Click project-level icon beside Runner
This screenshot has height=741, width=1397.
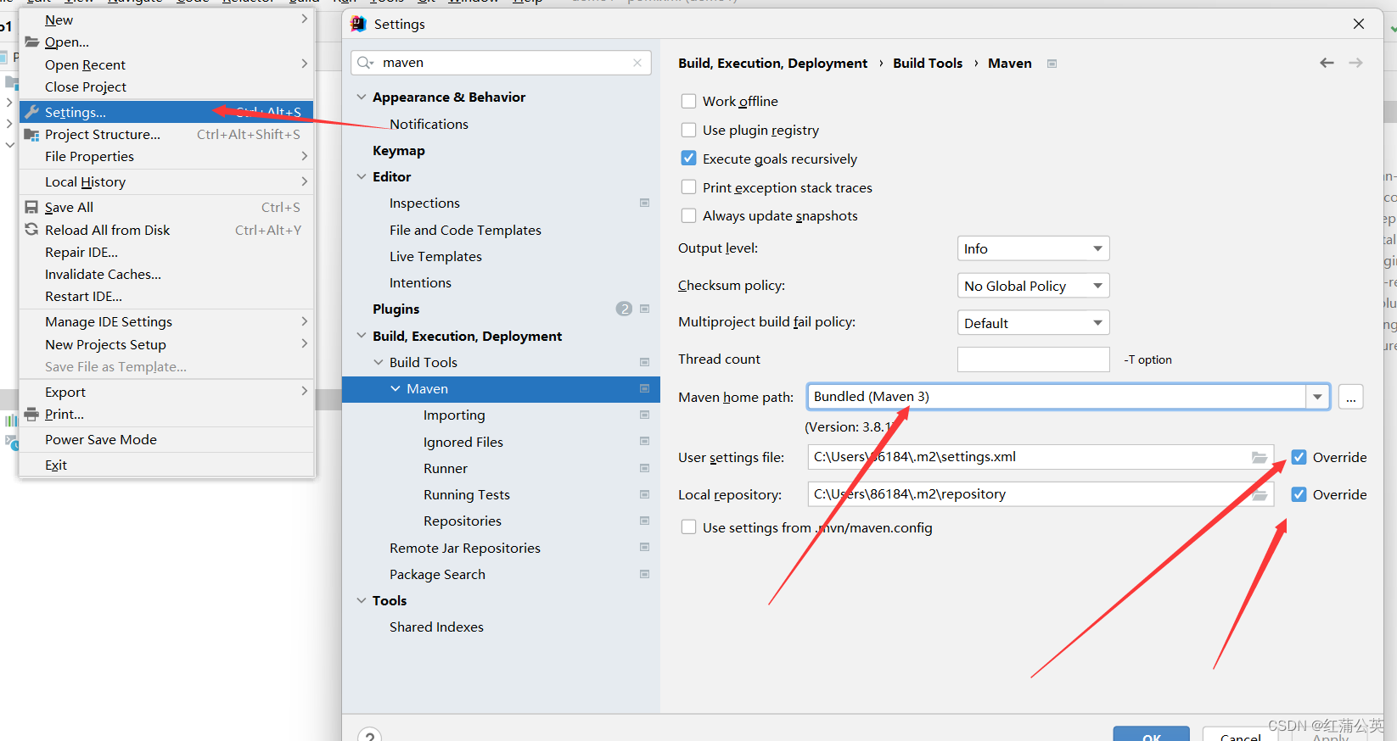(x=644, y=468)
